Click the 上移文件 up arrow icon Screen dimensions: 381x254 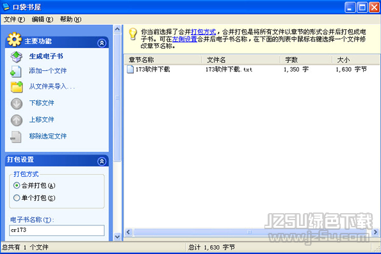click(x=17, y=121)
